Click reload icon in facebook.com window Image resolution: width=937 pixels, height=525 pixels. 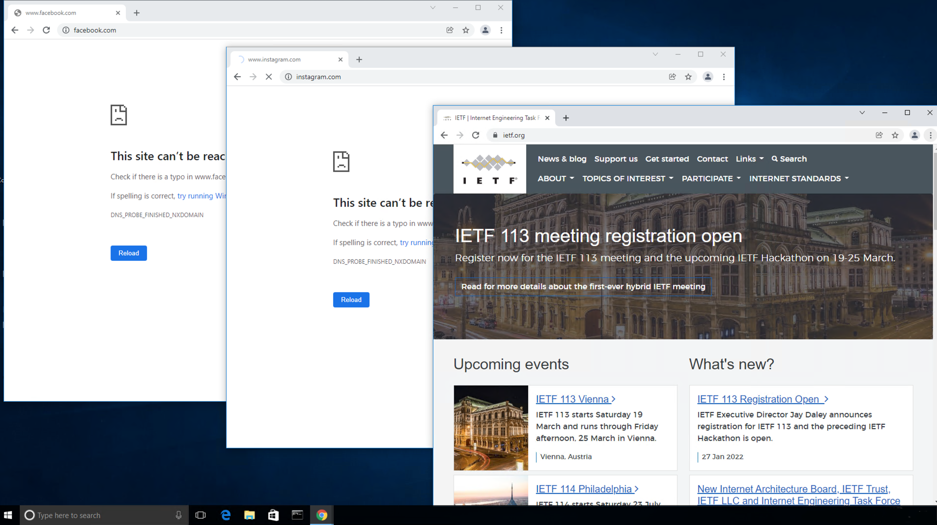[46, 30]
